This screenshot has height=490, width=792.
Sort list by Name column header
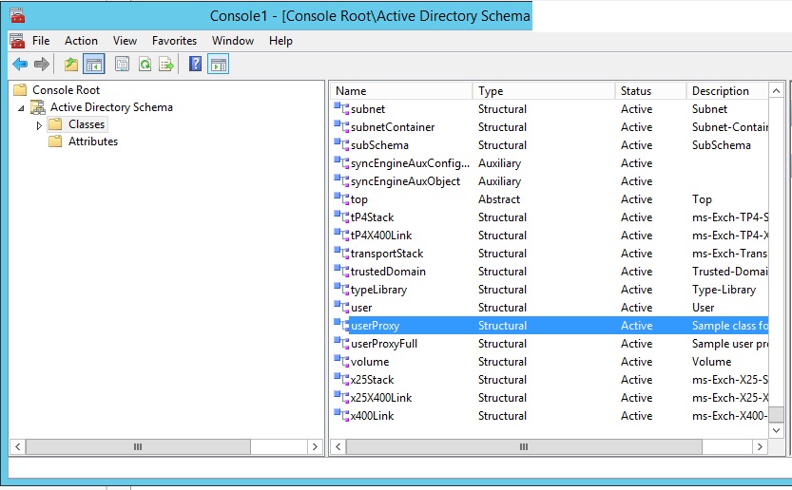(x=401, y=91)
